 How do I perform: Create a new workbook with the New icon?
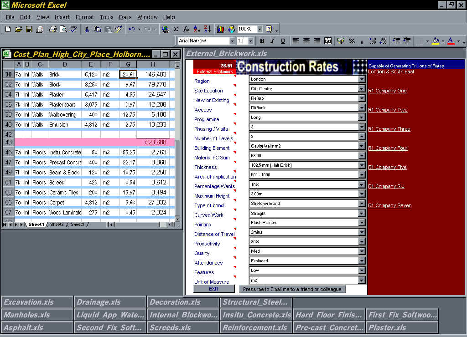coord(8,29)
